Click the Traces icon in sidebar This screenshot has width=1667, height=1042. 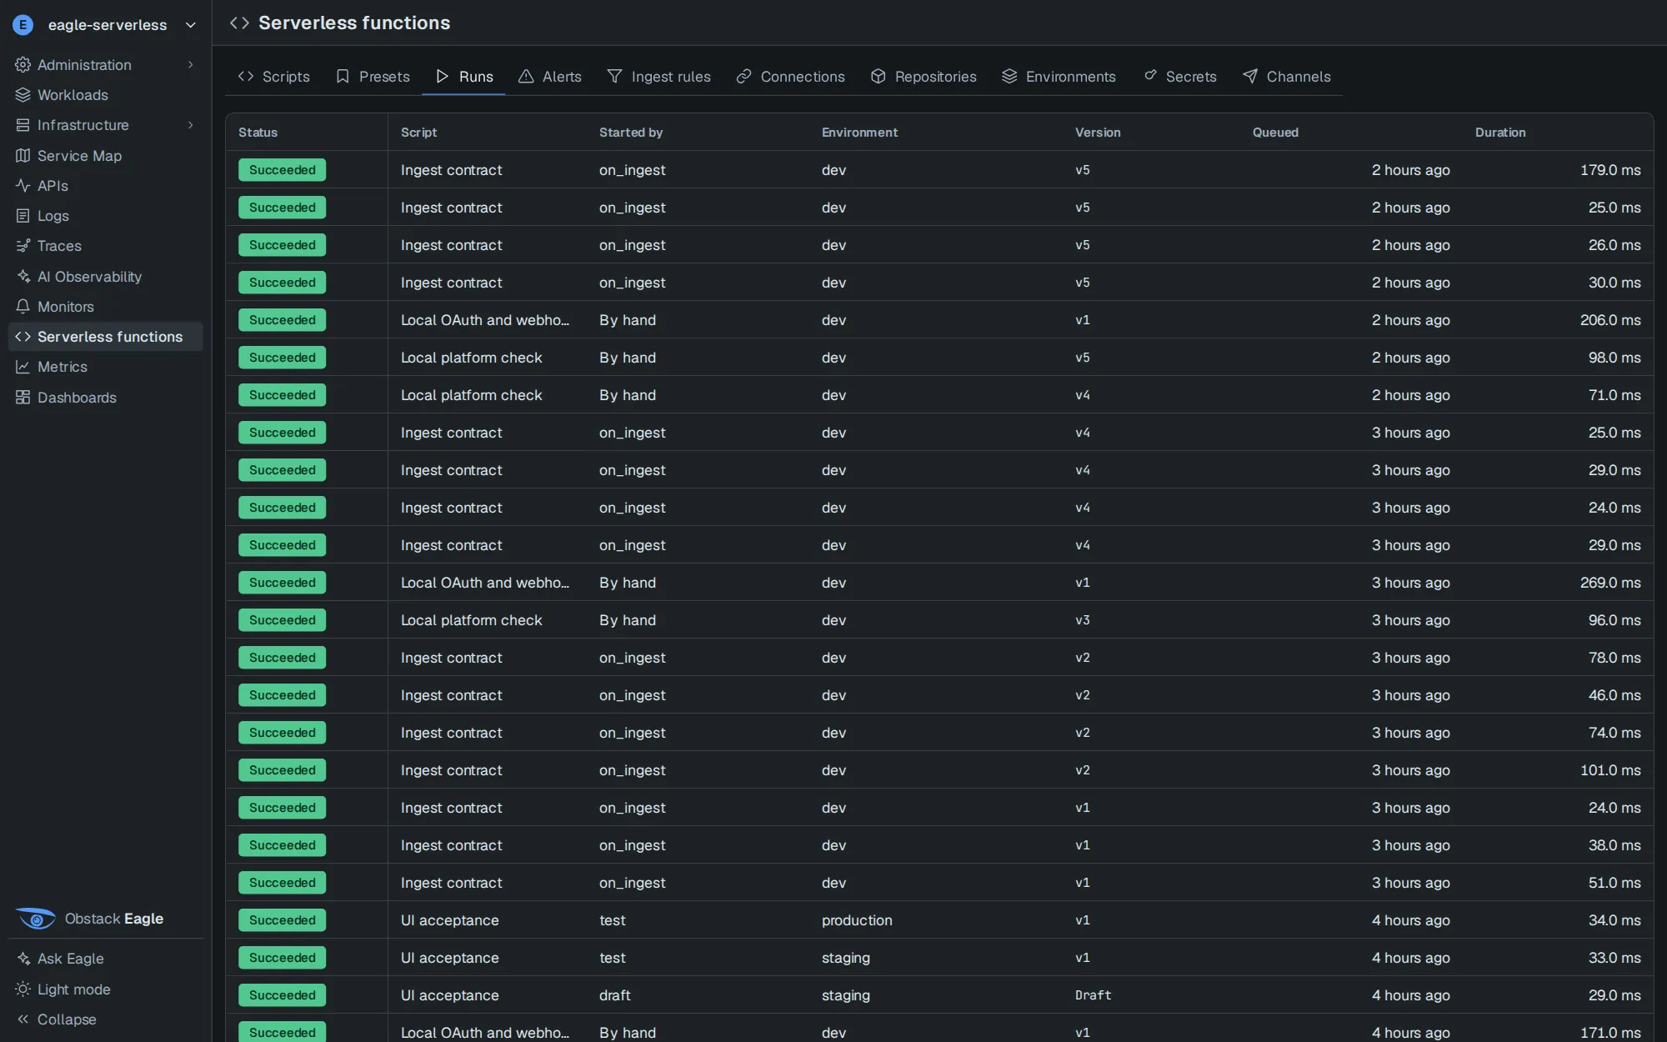(x=23, y=246)
